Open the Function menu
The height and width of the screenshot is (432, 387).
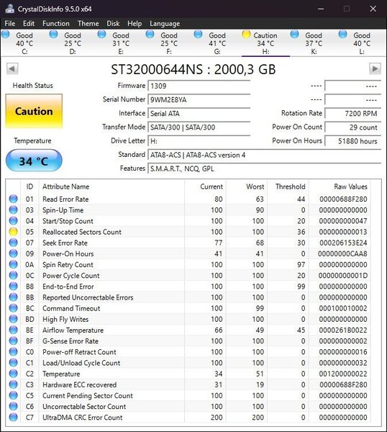(56, 24)
